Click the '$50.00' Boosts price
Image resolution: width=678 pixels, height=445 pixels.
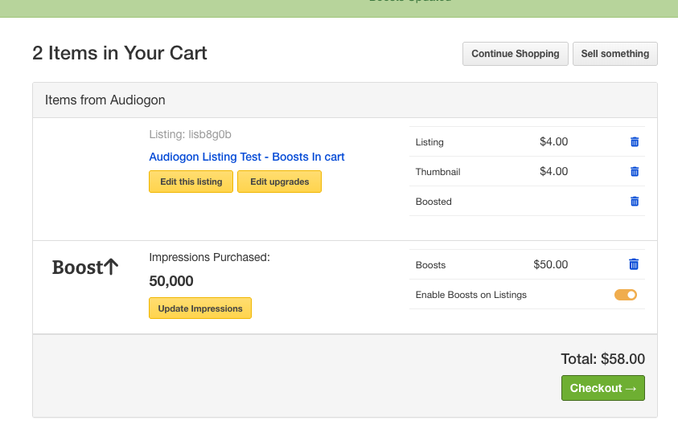tap(550, 264)
